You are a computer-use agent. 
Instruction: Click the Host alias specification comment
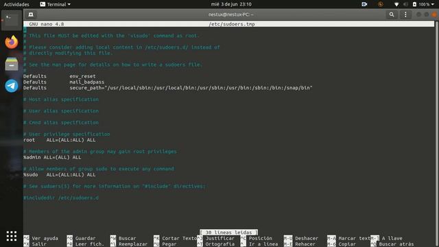61,99
